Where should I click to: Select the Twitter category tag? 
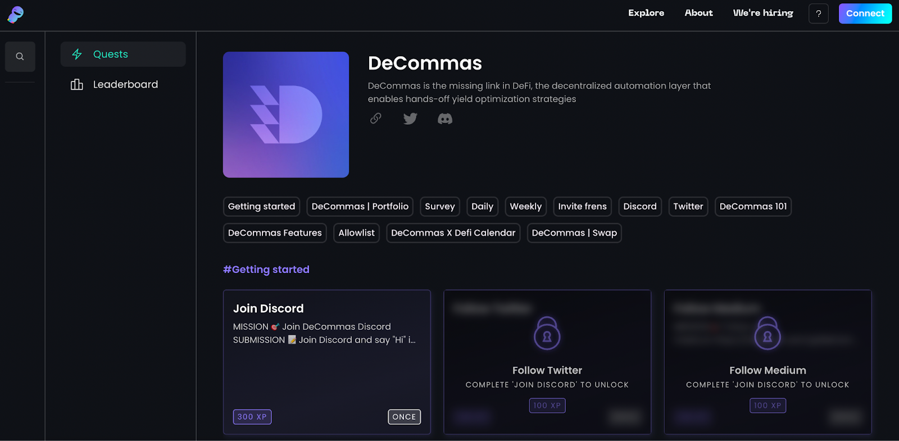coord(688,207)
